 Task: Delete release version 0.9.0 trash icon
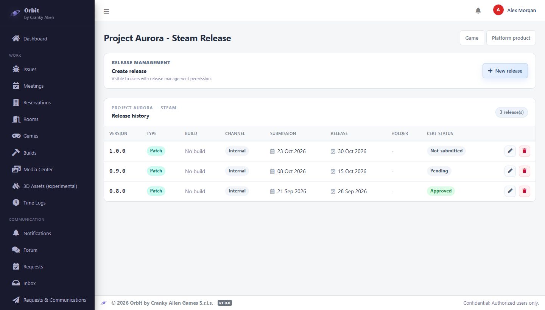pyautogui.click(x=524, y=171)
